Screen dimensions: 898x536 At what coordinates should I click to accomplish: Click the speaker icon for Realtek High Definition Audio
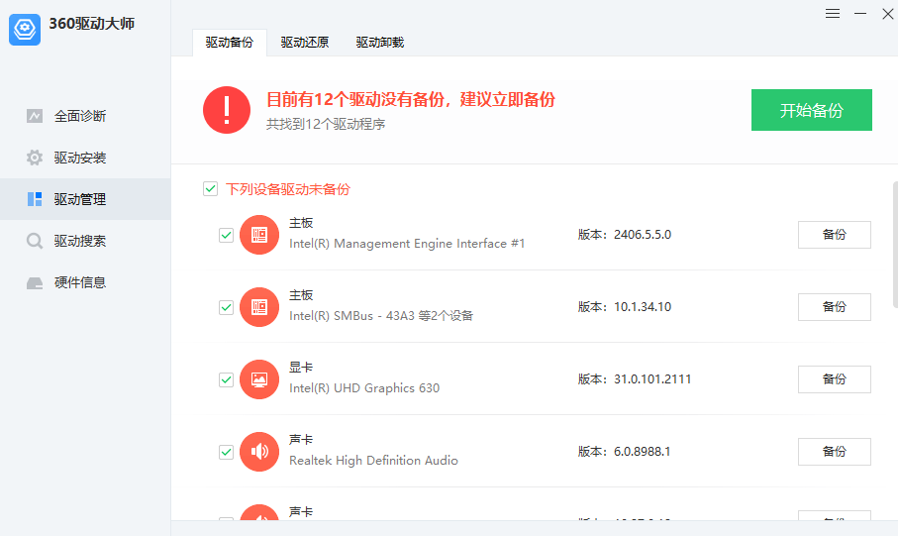(x=259, y=451)
